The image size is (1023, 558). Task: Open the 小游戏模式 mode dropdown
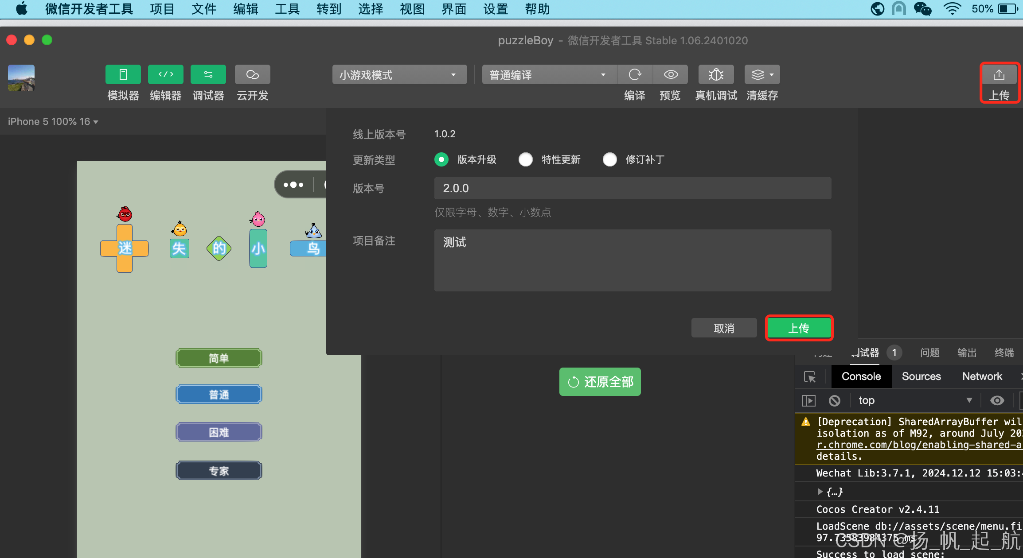400,74
